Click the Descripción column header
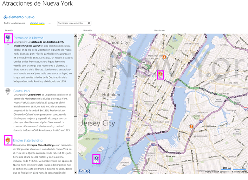Screen dimensions: 248x180 pos(159,30)
